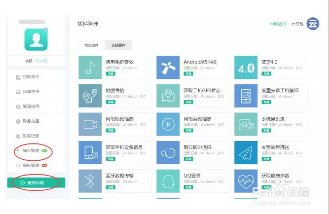Click the 调用系统音效 title text
The width and height of the screenshot is (329, 214).
tap(119, 62)
